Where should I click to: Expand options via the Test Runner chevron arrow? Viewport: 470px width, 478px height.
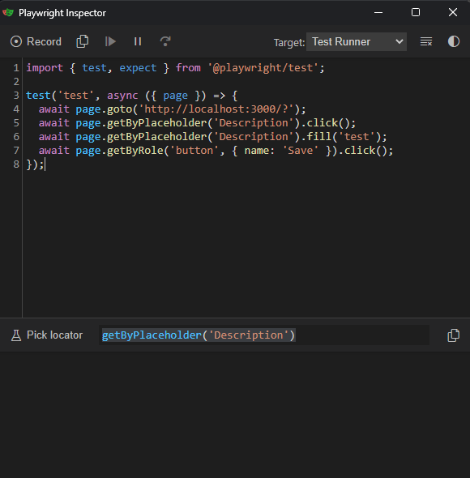tap(399, 42)
